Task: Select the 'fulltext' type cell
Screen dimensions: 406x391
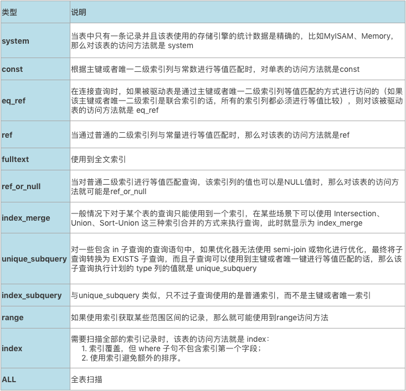Action: (35, 159)
